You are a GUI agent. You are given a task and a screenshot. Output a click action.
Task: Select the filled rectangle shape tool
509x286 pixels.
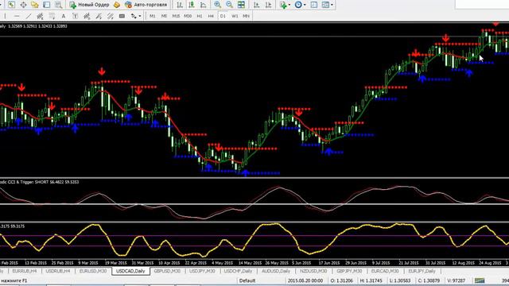point(122,16)
